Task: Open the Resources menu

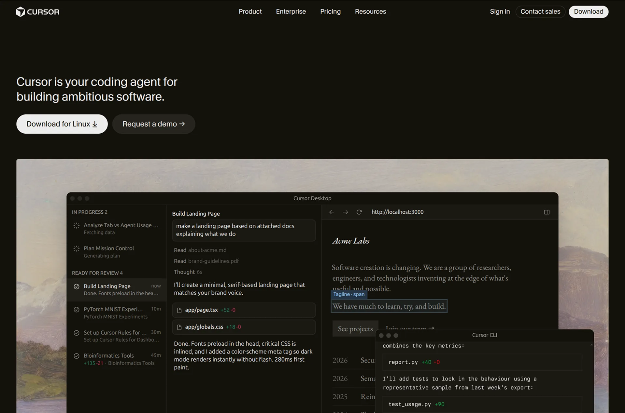Action: [x=370, y=12]
